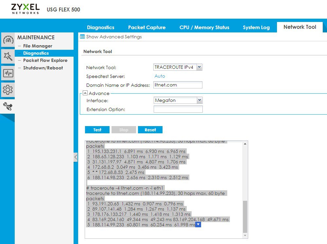This screenshot has width=327, height=244.
Task: Collapse the Advance section toggle
Action: click(85, 93)
